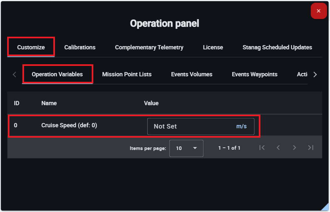Image resolution: width=330 pixels, height=212 pixels.
Task: Select the Operation Variables sub-tab
Action: (57, 74)
